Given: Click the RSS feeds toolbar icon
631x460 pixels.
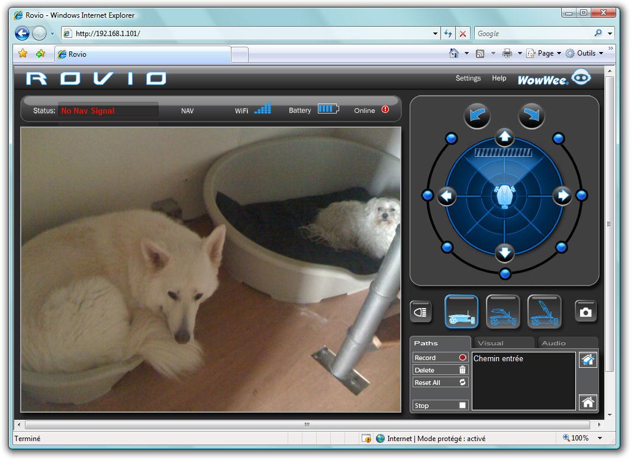Looking at the screenshot, I should (479, 53).
